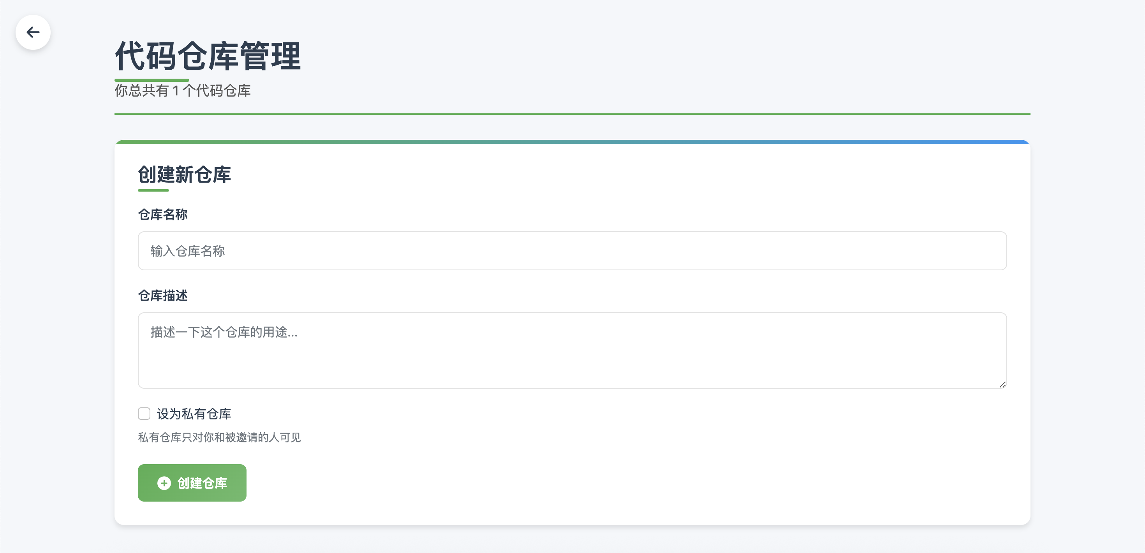The height and width of the screenshot is (553, 1145).
Task: Click the green-blue gradient bar atop card
Action: (572, 142)
